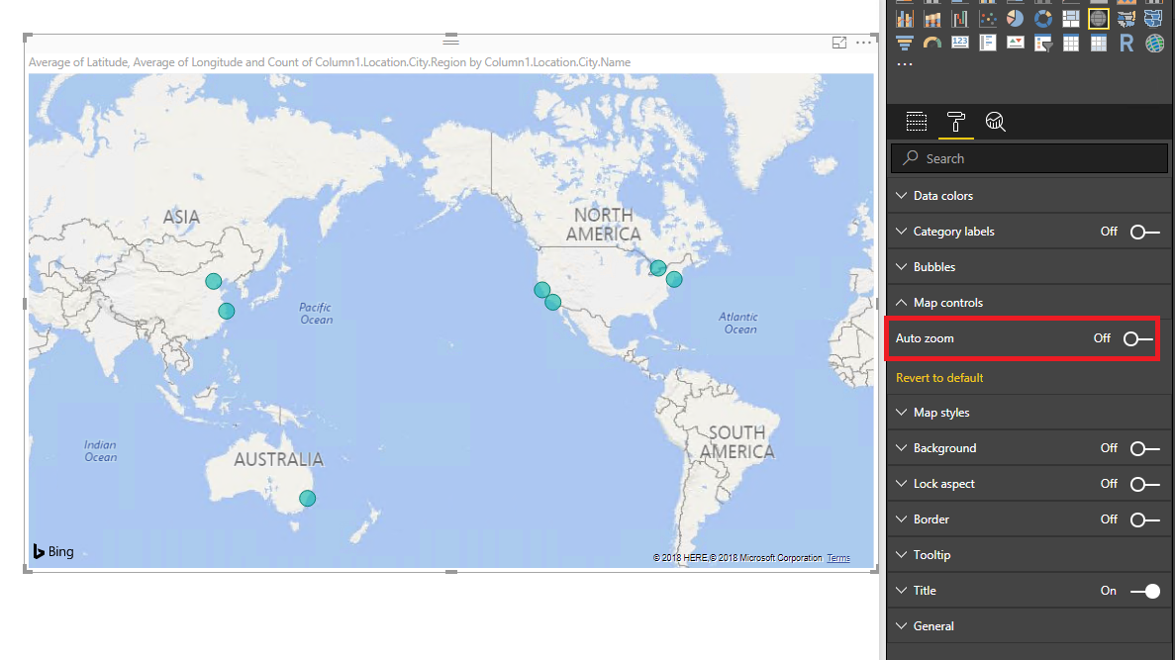Enable the Lock aspect switch
Viewport: 1175px width, 660px height.
1144,484
